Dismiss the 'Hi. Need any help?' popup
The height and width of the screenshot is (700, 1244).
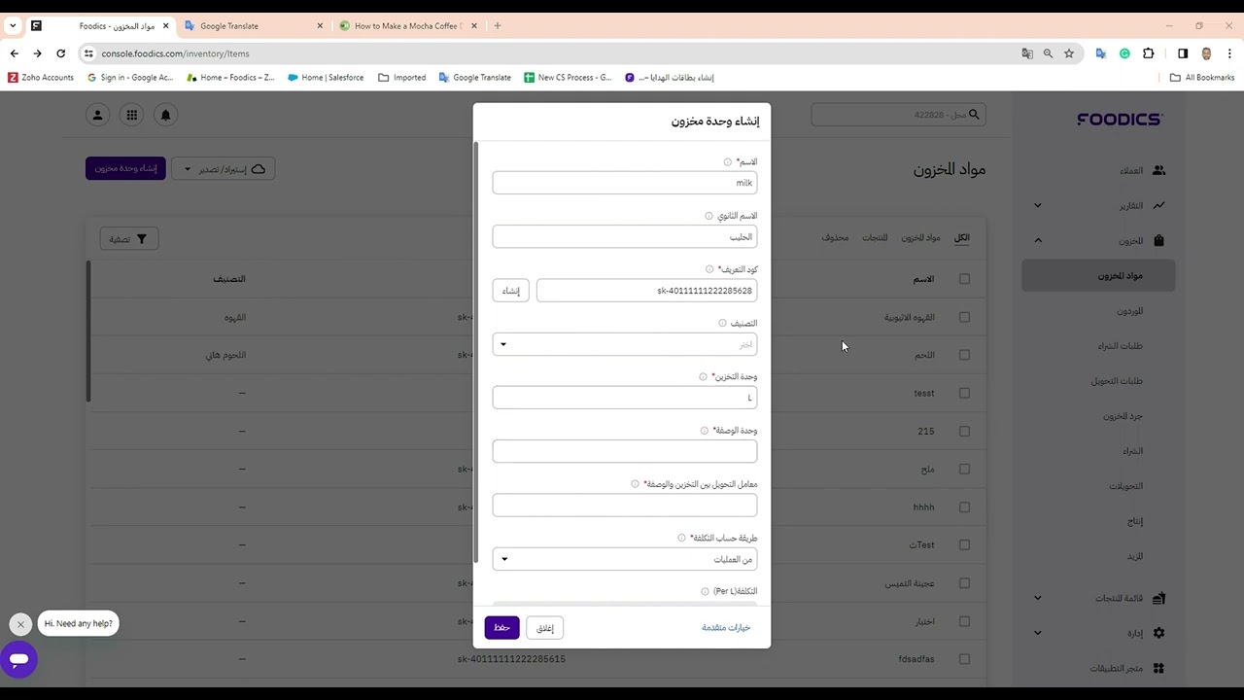point(20,624)
